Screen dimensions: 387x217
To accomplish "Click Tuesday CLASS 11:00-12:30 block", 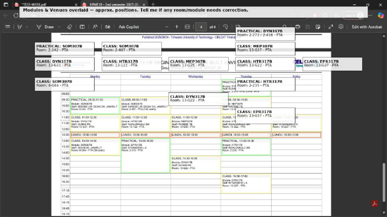I will pos(145,123).
